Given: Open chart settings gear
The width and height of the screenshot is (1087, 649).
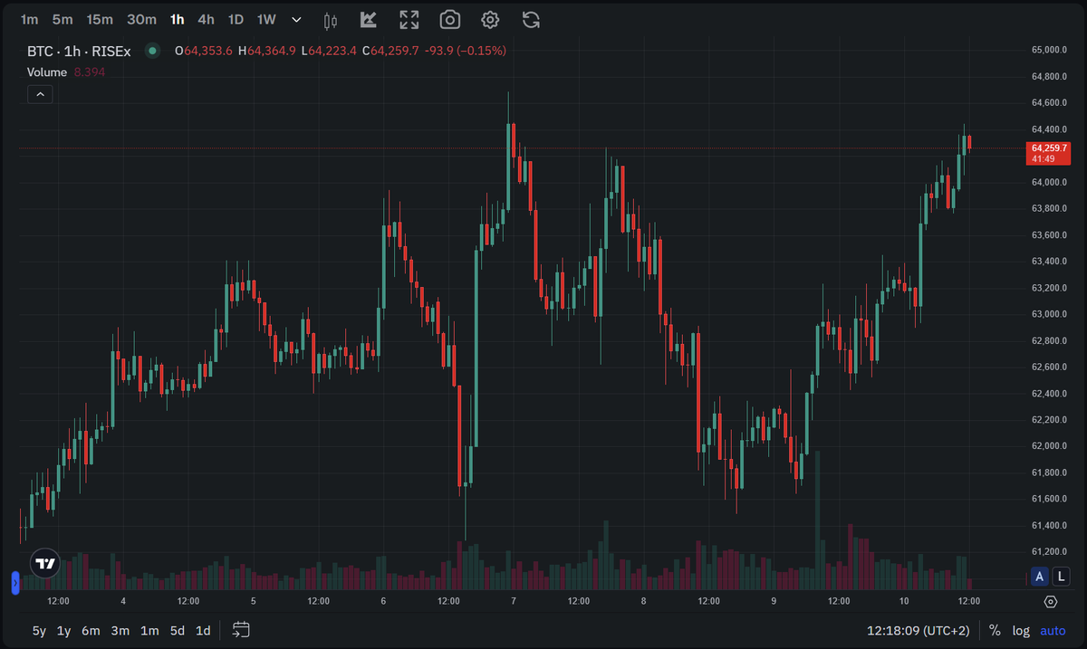Looking at the screenshot, I should coord(490,19).
